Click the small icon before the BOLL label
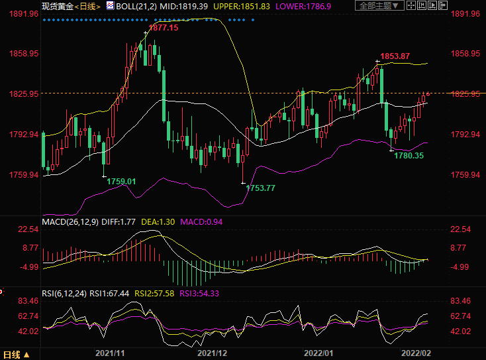Image resolution: width=486 pixels, height=360 pixels. (109, 6)
